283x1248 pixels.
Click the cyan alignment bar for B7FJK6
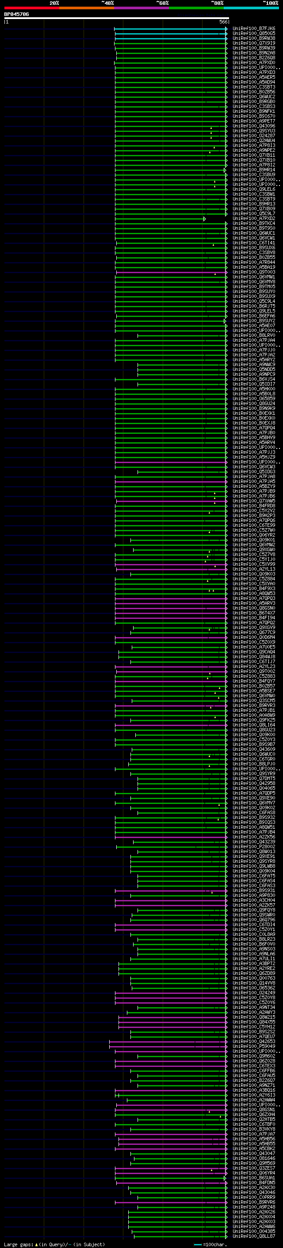pyautogui.click(x=171, y=29)
